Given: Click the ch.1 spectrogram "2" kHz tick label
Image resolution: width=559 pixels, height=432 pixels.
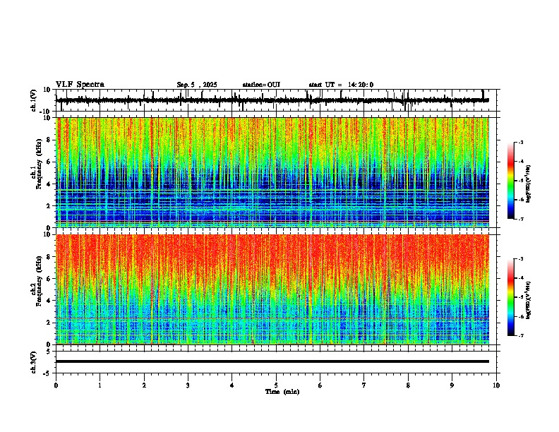Looking at the screenshot, I should pyautogui.click(x=49, y=205).
